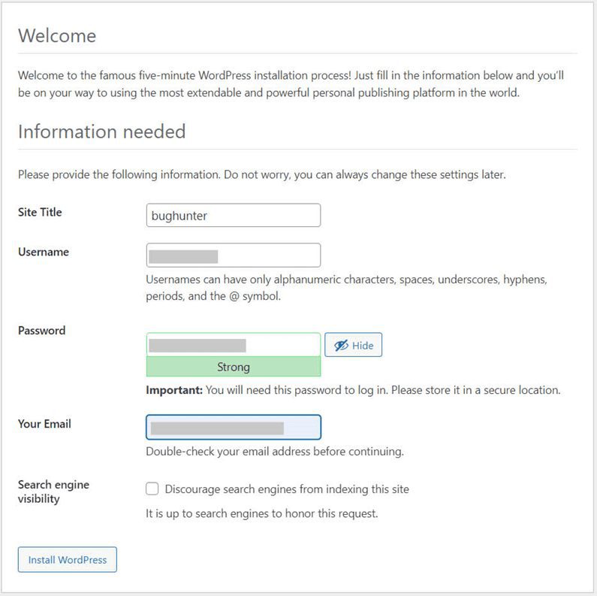Hide the password with the Hide button
Viewport: 597px width, 596px height.
(x=354, y=345)
